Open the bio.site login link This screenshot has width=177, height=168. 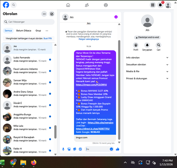point(101,123)
